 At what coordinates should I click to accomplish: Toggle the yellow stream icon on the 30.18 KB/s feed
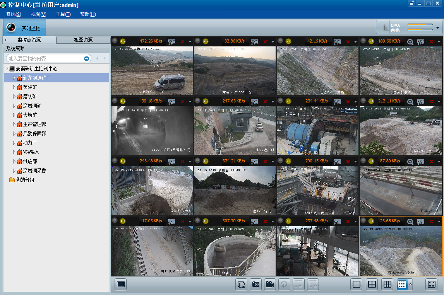(x=123, y=101)
